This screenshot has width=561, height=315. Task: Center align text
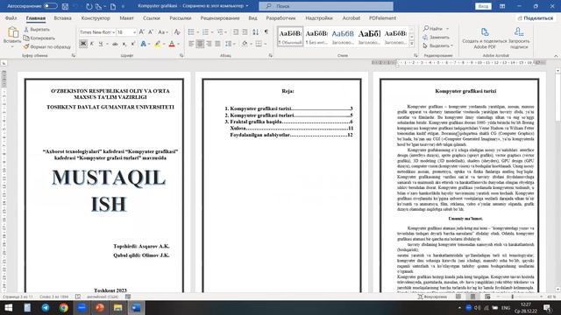point(200,44)
